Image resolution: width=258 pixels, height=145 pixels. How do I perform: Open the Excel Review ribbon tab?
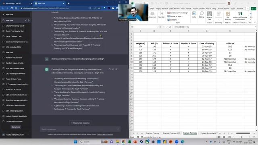click(x=177, y=8)
